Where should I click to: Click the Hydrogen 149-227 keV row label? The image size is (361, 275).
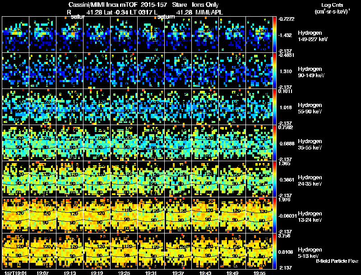click(x=312, y=36)
